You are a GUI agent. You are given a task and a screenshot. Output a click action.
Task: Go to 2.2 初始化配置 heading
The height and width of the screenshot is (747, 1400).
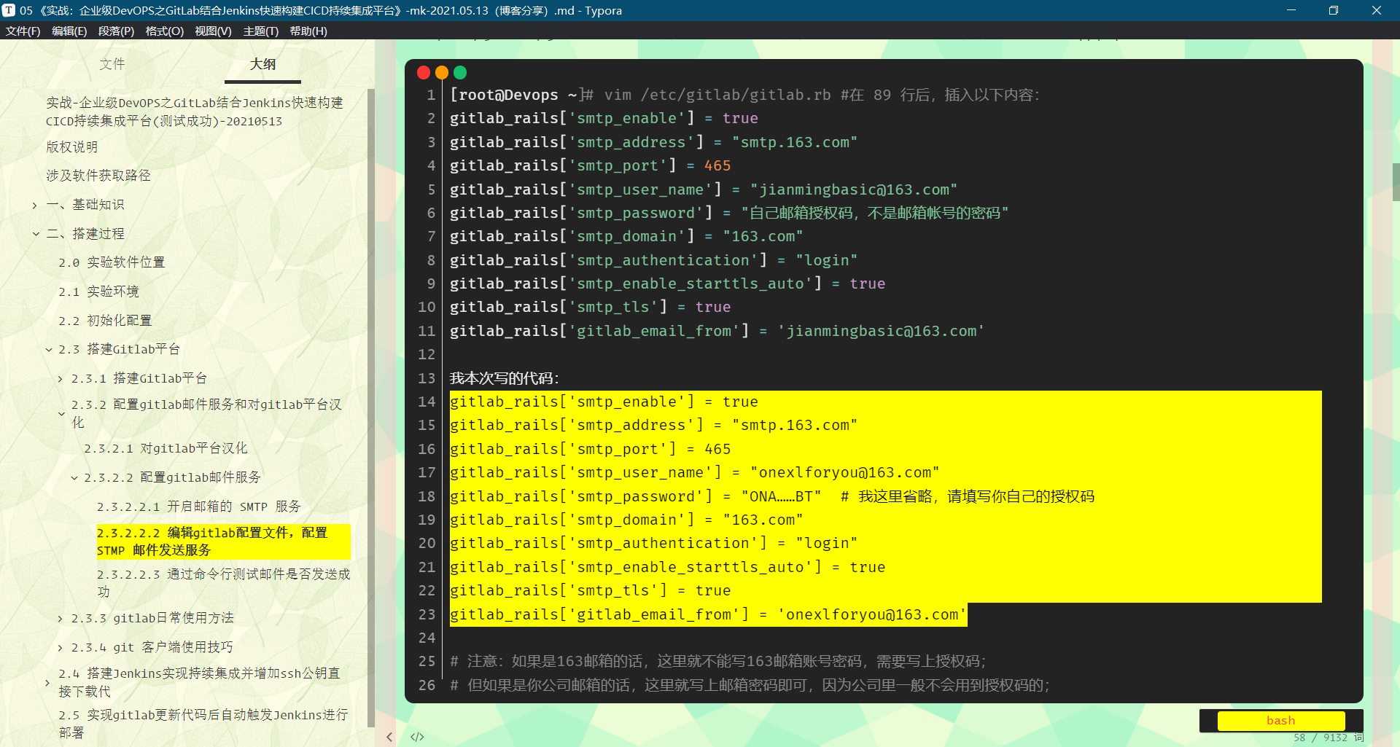pyautogui.click(x=105, y=321)
